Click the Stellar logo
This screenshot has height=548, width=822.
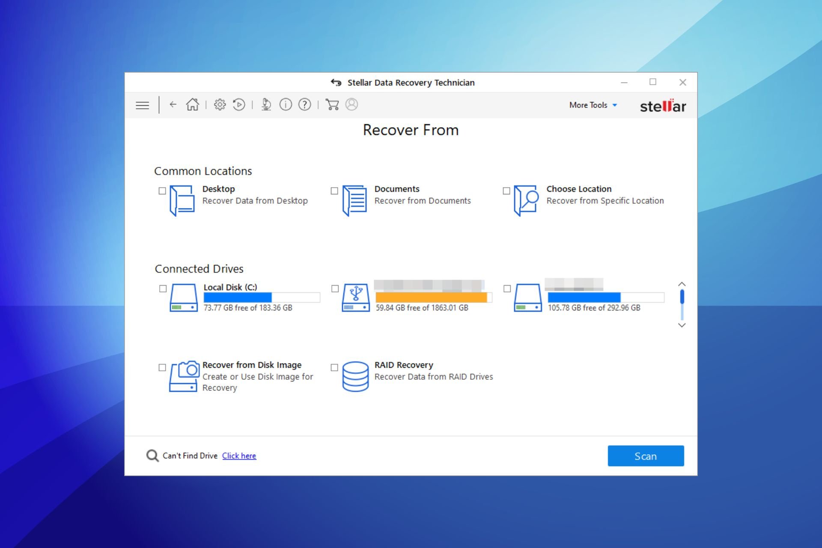pyautogui.click(x=663, y=106)
